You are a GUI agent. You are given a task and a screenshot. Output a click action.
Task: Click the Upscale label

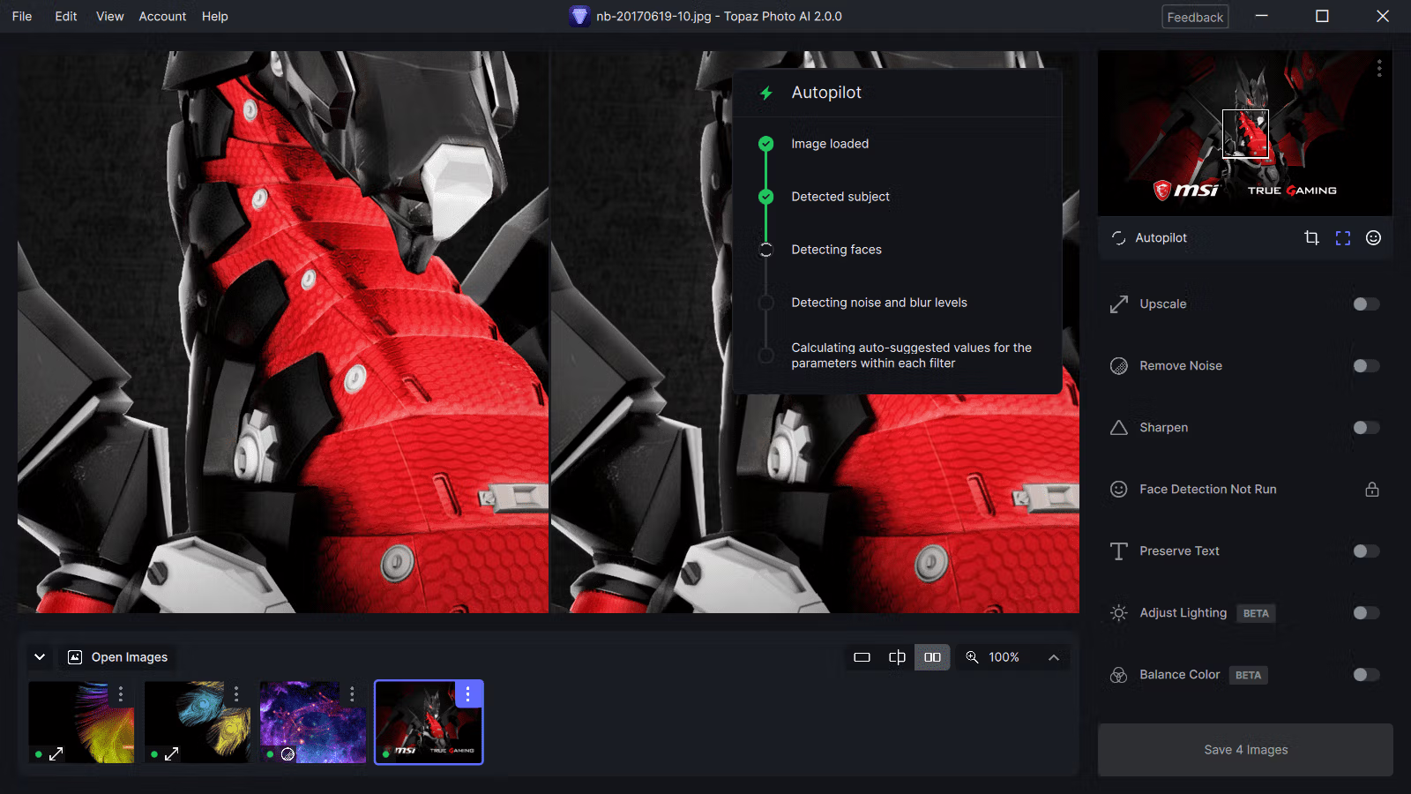click(1163, 304)
